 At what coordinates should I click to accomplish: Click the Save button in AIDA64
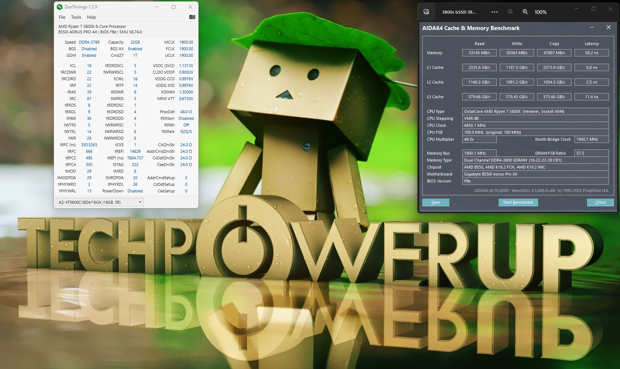(x=436, y=202)
